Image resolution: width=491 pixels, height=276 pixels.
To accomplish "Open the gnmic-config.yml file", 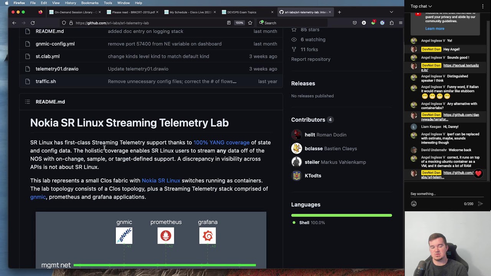I will click(55, 44).
